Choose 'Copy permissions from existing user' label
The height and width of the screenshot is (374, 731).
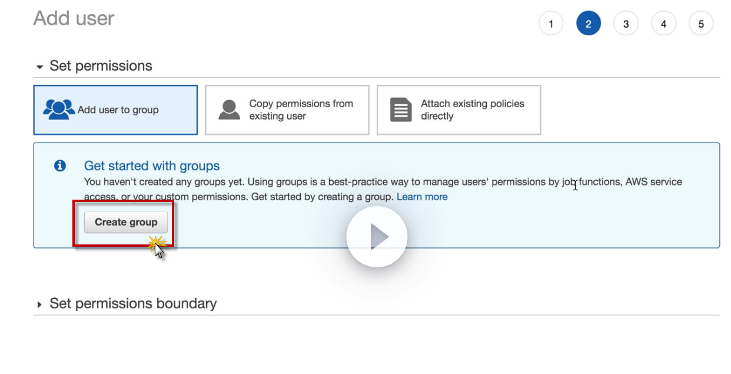[301, 110]
